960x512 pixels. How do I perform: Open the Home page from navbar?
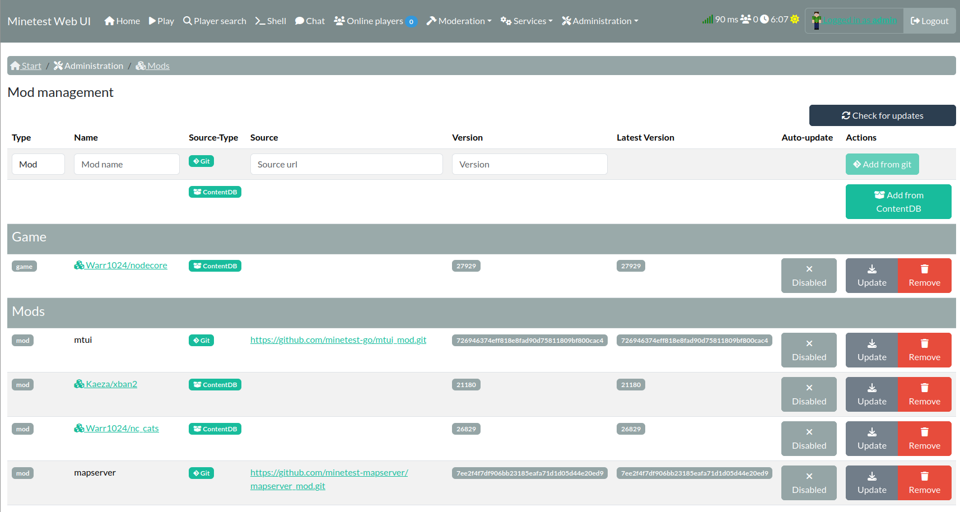click(x=122, y=21)
